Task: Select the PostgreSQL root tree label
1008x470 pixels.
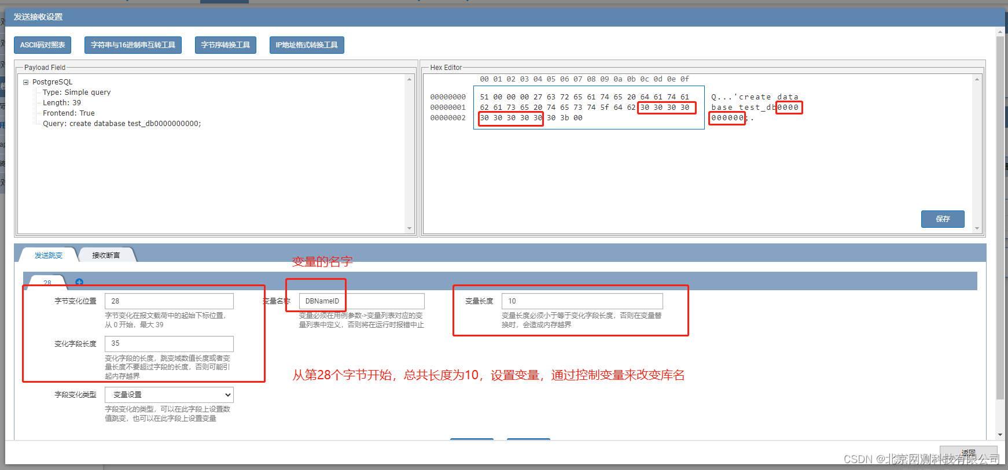Action: tap(52, 82)
